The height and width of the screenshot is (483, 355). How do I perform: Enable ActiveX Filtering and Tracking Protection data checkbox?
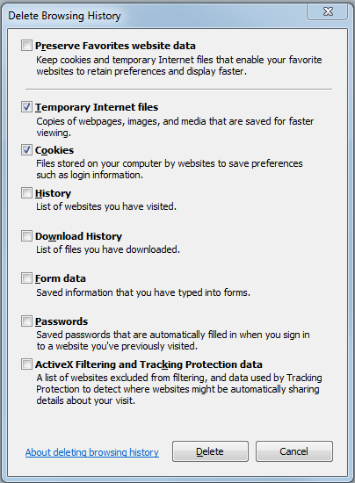pos(26,364)
